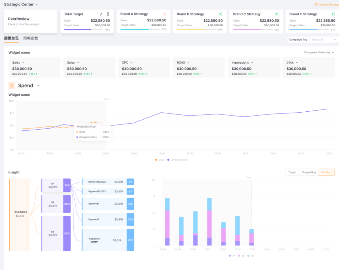Open the Strategic Center dropdown
The width and height of the screenshot is (342, 270).
click(x=21, y=4)
